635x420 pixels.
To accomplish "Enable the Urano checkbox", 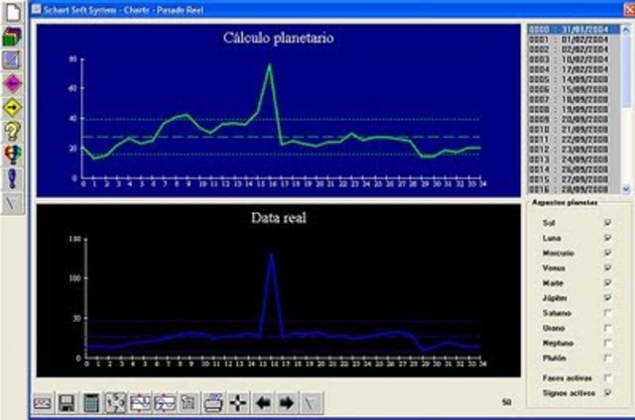I will (607, 328).
